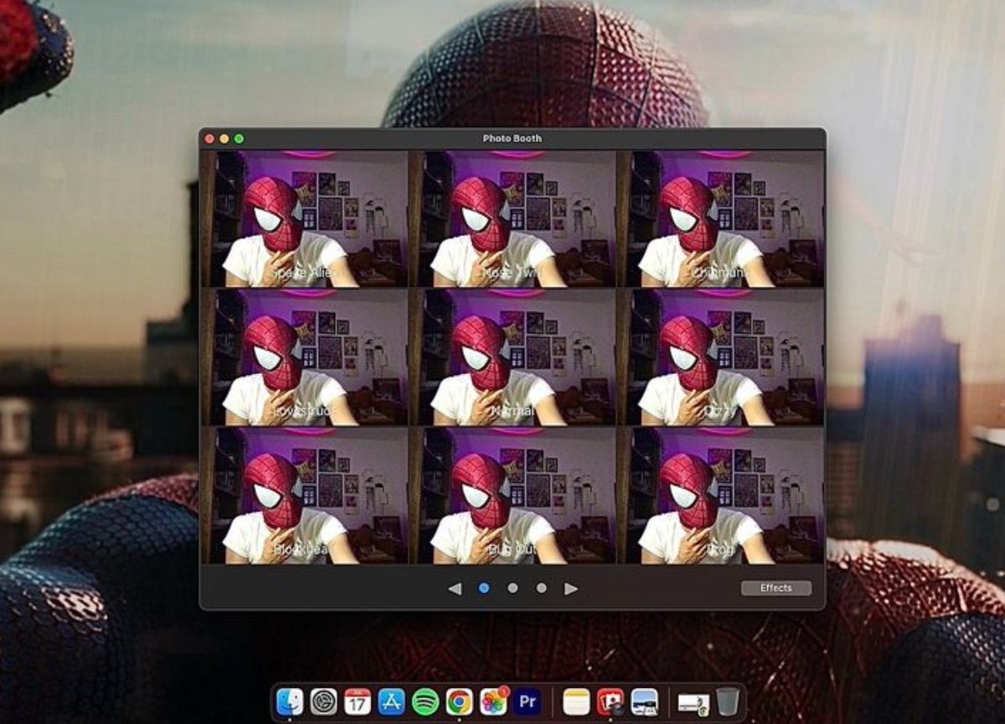Image resolution: width=1005 pixels, height=724 pixels.
Task: Go to previous effects page arrow
Action: tap(455, 588)
